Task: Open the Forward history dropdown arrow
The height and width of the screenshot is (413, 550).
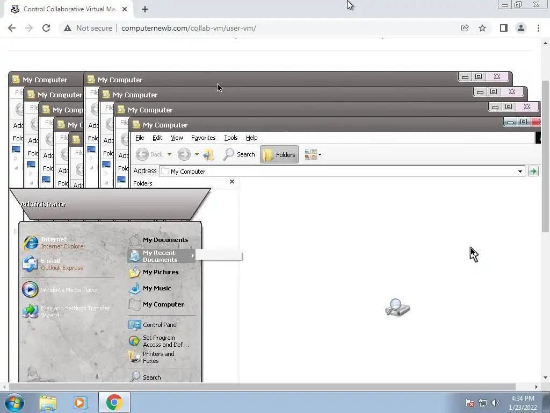Action: (197, 154)
